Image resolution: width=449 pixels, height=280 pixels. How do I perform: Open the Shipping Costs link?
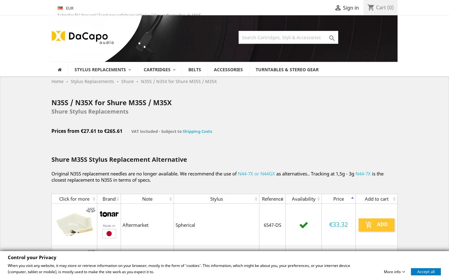pos(197,131)
